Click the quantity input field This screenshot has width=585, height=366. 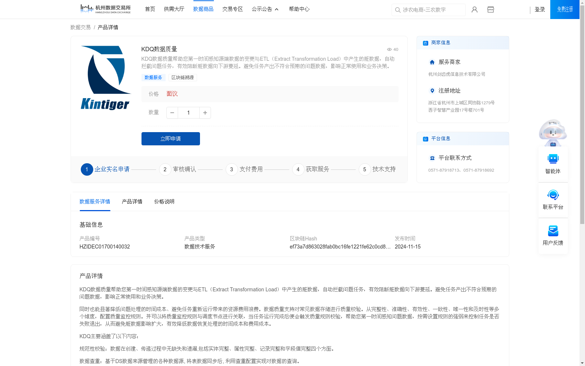(189, 113)
